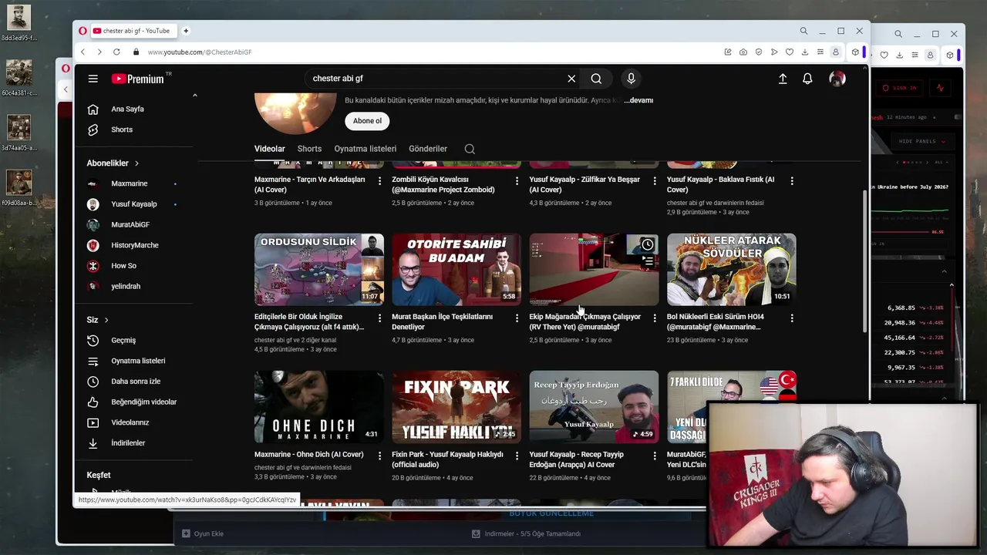
Task: Open the account avatar menu
Action: (x=837, y=79)
